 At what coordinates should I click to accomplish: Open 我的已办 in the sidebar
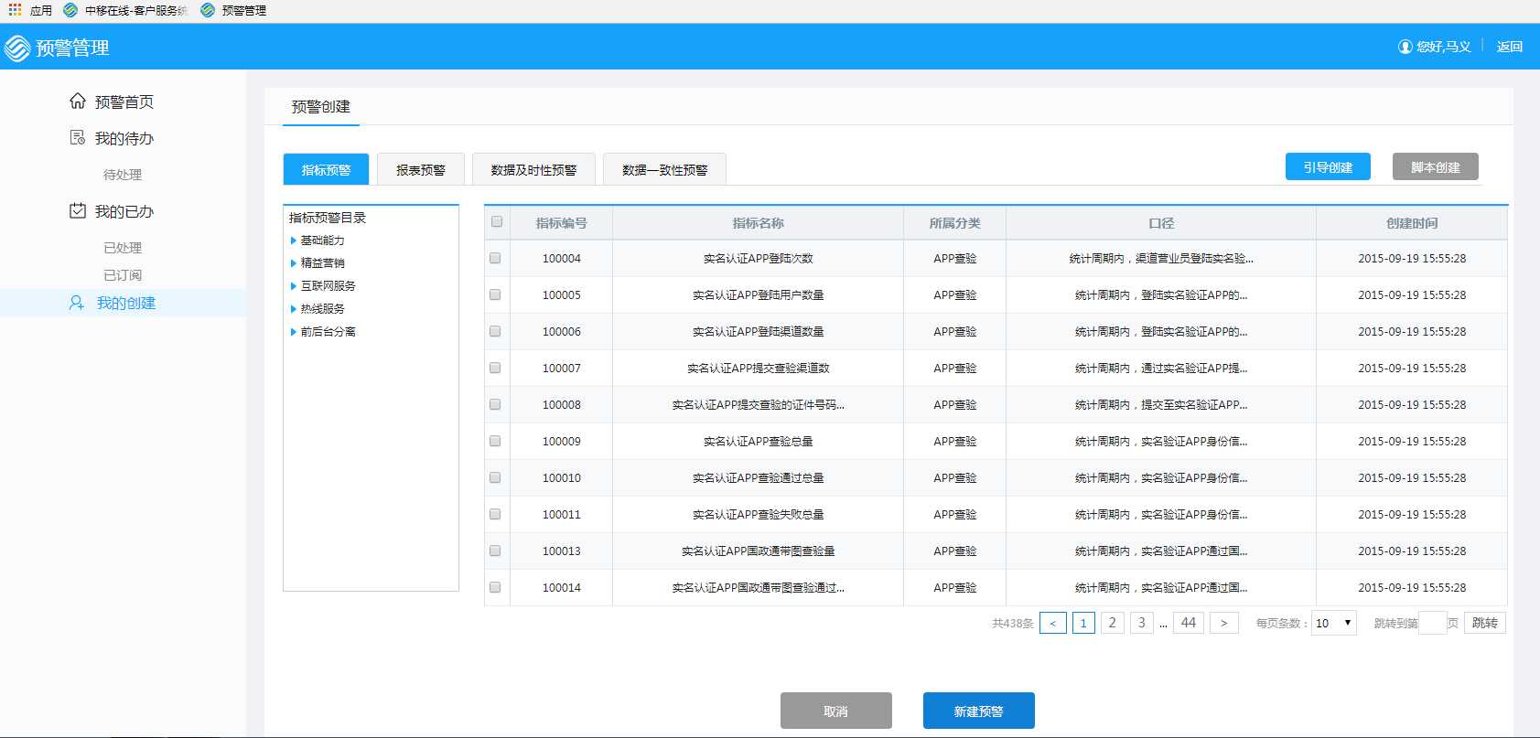124,211
